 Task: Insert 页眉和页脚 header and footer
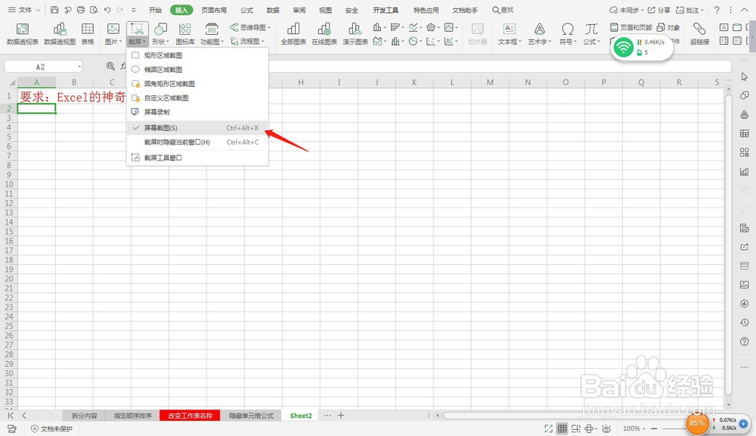pos(634,26)
